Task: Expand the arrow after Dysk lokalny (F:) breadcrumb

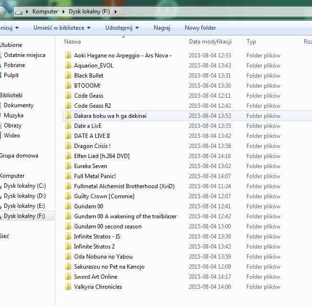Action: 116,12
